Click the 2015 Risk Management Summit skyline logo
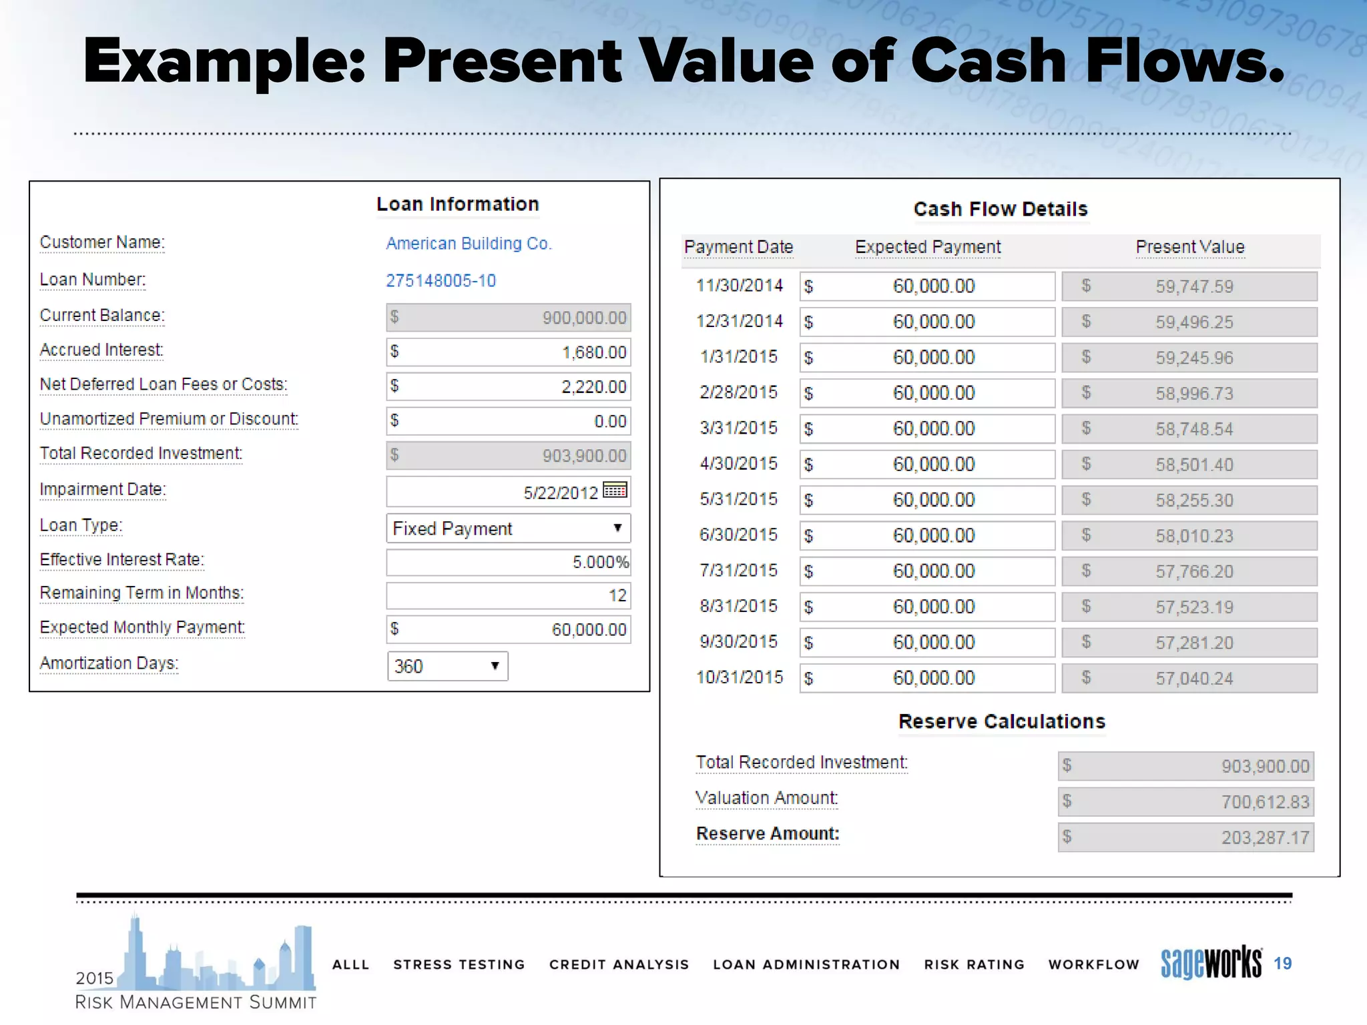Viewport: 1367px width, 1025px height. point(195,962)
